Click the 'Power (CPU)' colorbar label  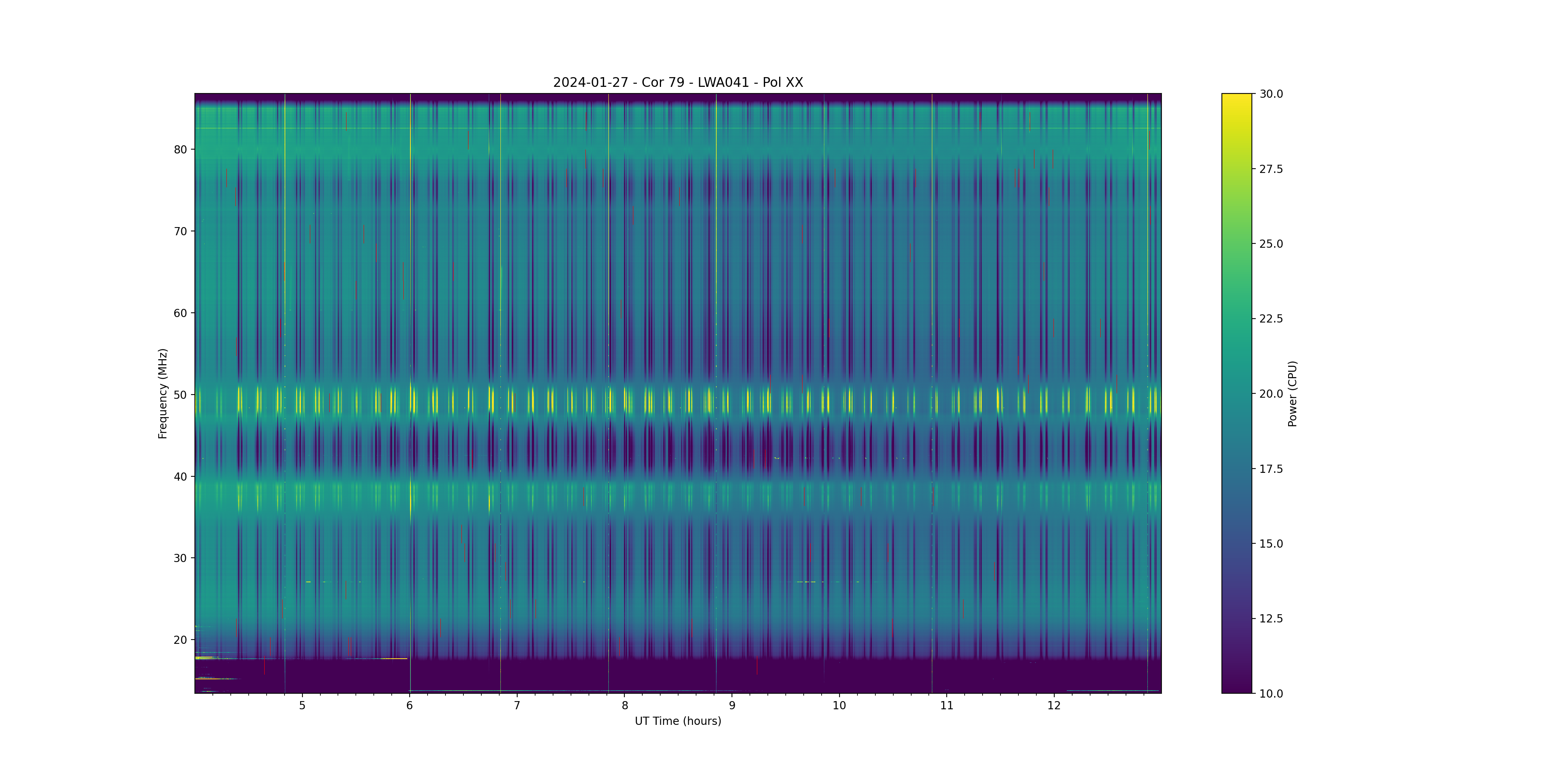point(1292,393)
